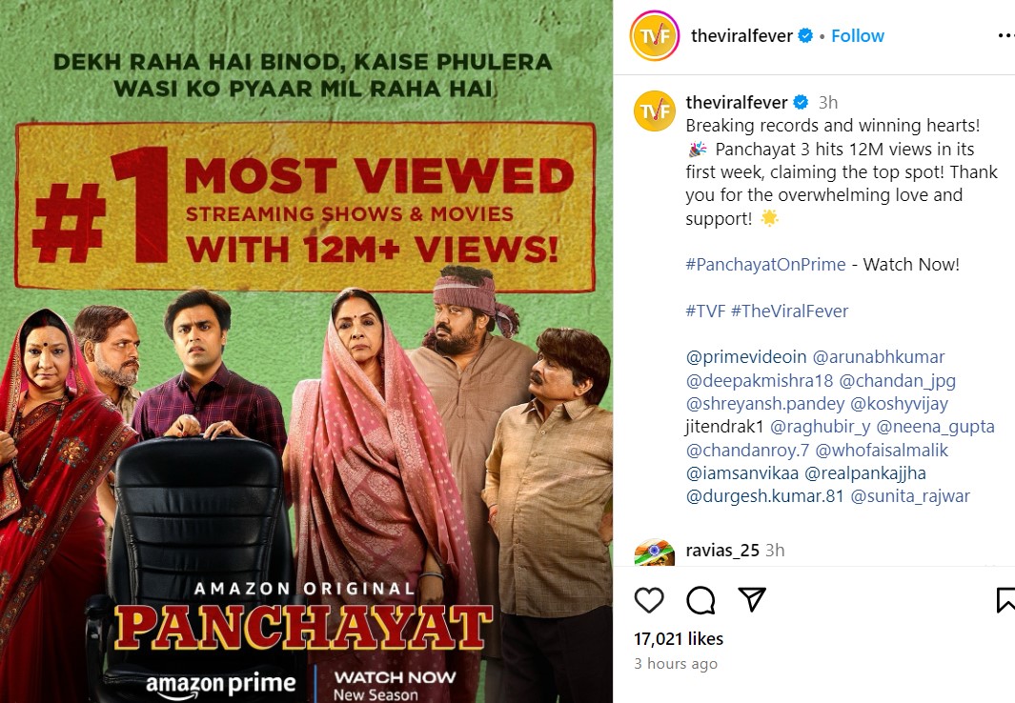Open the #TheViralFever hashtag
The width and height of the screenshot is (1015, 703).
pyautogui.click(x=789, y=311)
